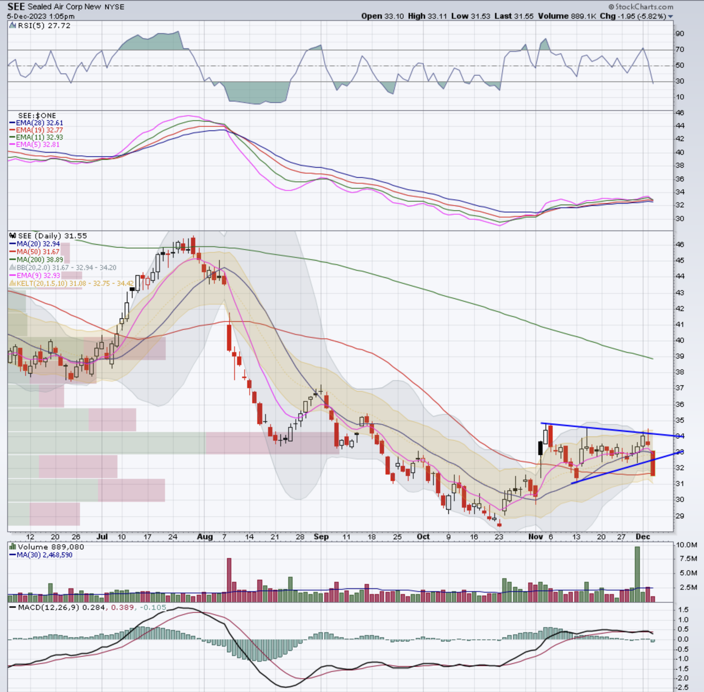The image size is (704, 692).
Task: Click the 'RSI(5) 27.72' indicator label
Action: coord(44,26)
